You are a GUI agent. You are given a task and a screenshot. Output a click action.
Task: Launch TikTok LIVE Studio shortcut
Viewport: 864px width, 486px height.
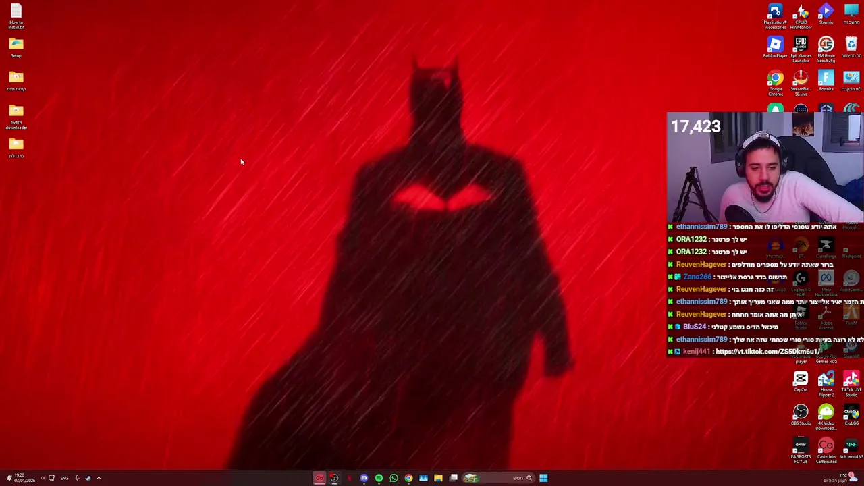point(851,384)
